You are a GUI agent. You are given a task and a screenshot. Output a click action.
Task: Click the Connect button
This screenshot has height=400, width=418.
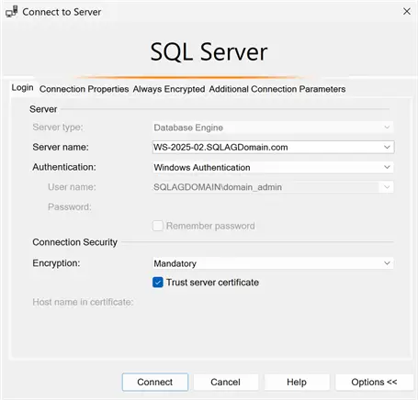[x=155, y=382]
